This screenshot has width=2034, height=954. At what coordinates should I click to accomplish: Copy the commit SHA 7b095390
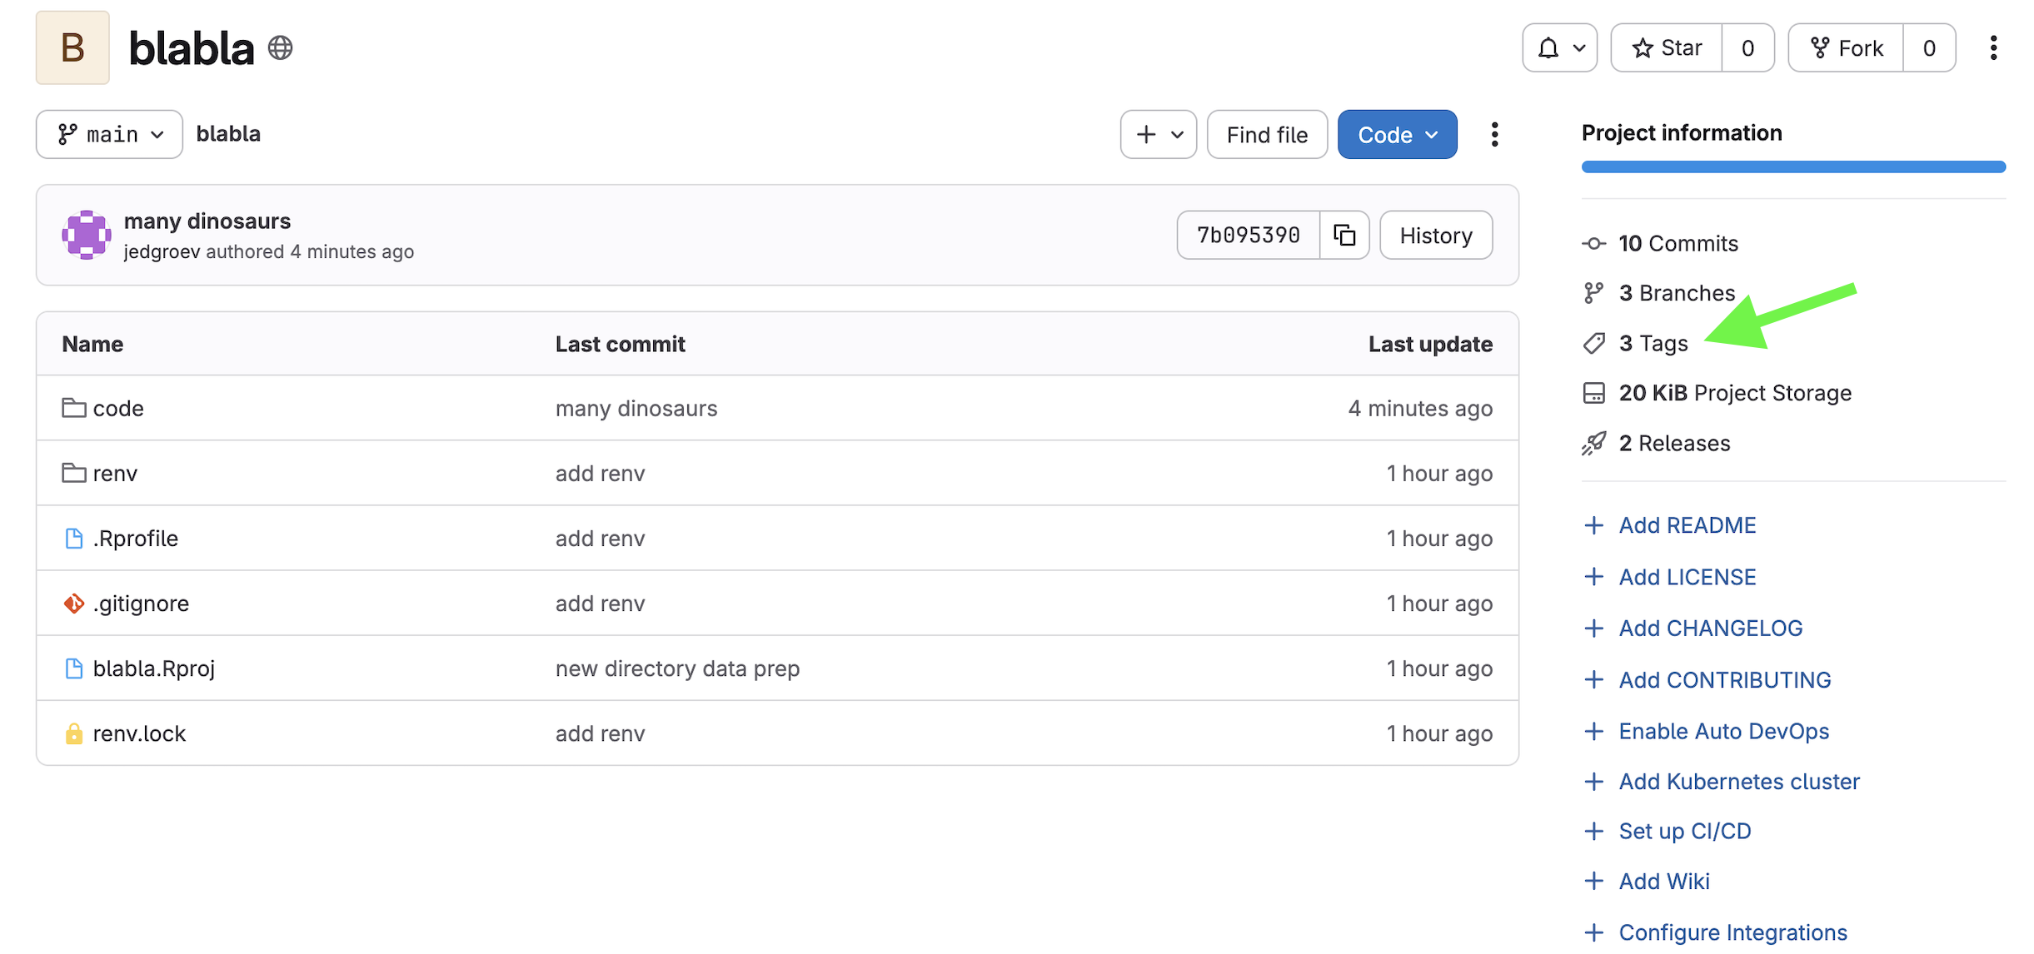click(1344, 236)
